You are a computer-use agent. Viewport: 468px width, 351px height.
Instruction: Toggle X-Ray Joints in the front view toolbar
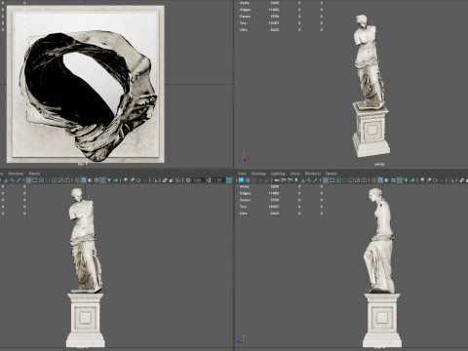coord(177,180)
